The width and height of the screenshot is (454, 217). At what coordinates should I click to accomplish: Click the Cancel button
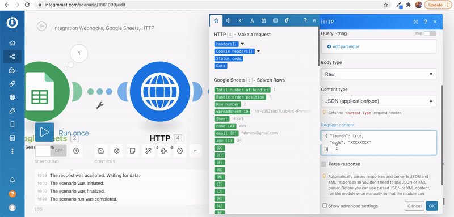coord(414,206)
